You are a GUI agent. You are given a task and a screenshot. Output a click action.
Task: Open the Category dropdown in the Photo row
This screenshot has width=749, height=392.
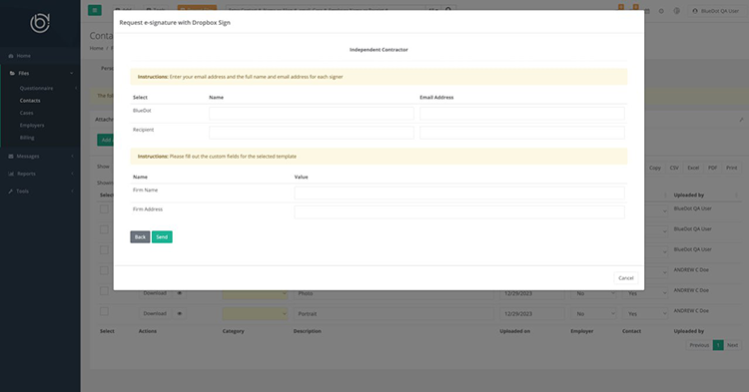tap(255, 293)
